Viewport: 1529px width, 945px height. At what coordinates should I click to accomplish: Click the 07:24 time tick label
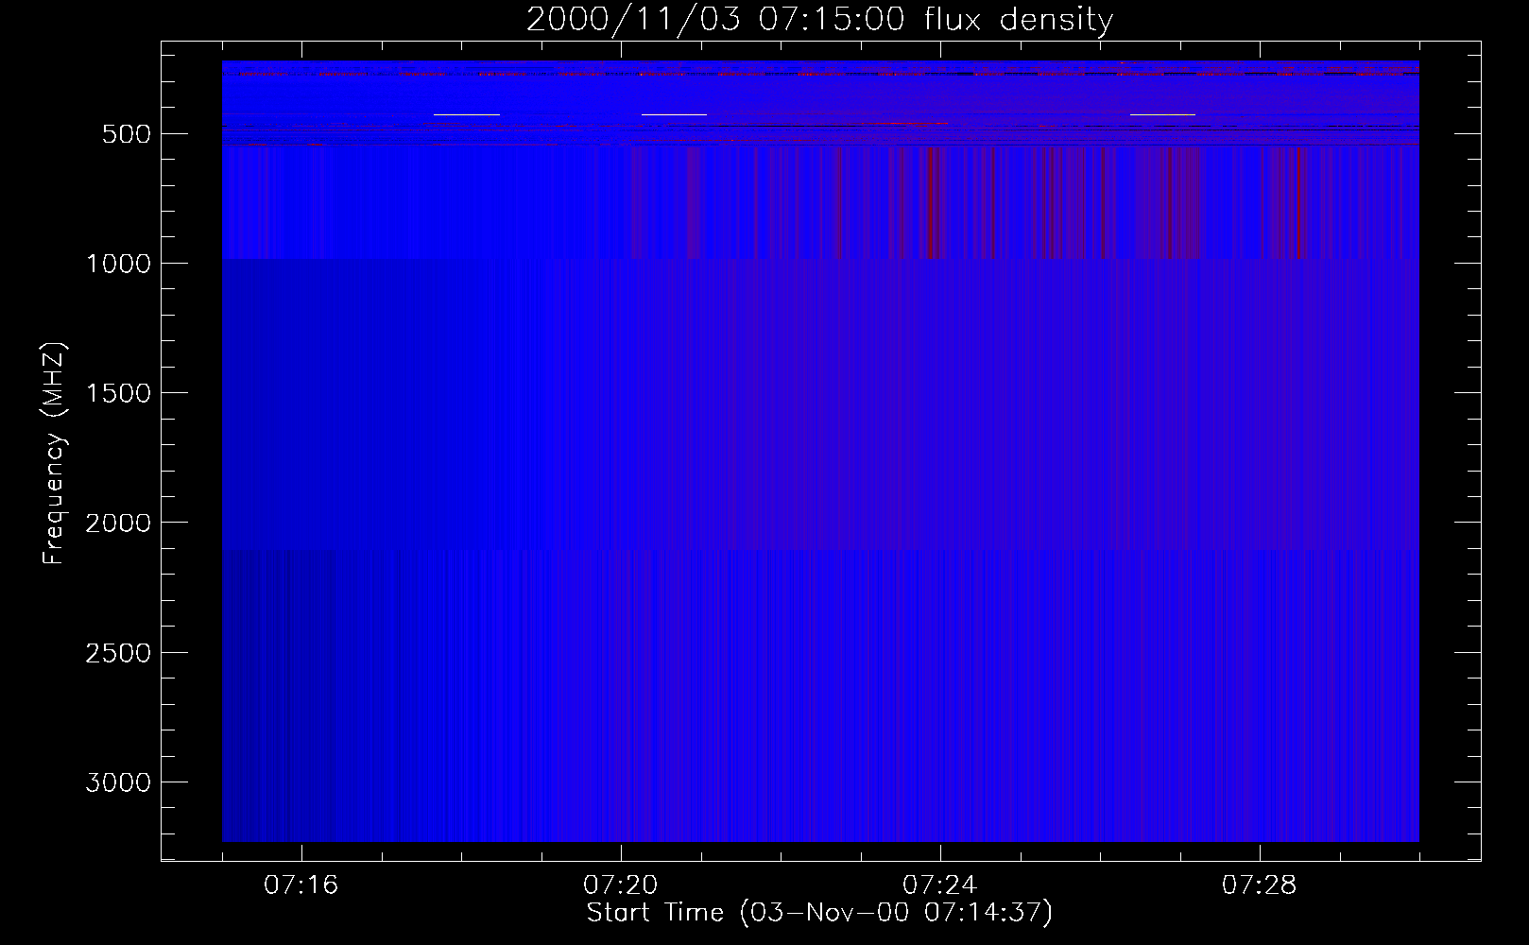(940, 885)
